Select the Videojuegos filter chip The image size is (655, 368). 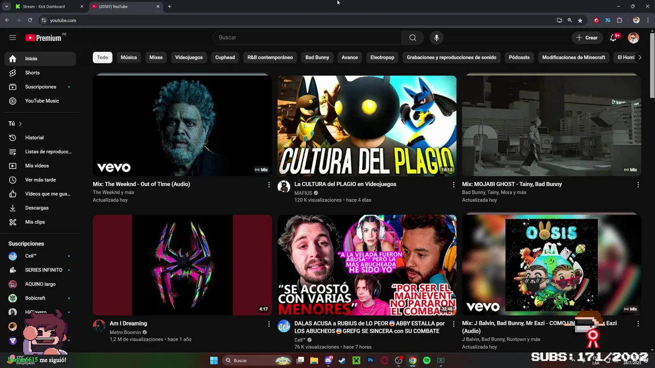click(189, 57)
